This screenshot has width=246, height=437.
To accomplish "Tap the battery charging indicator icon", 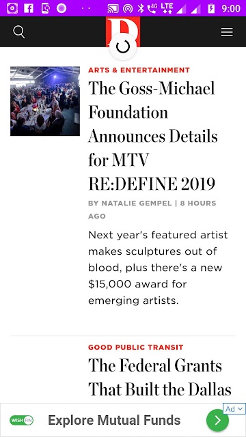I will 211,8.
